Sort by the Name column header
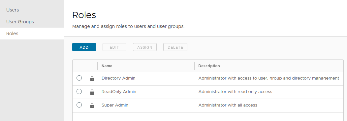 (x=107, y=66)
